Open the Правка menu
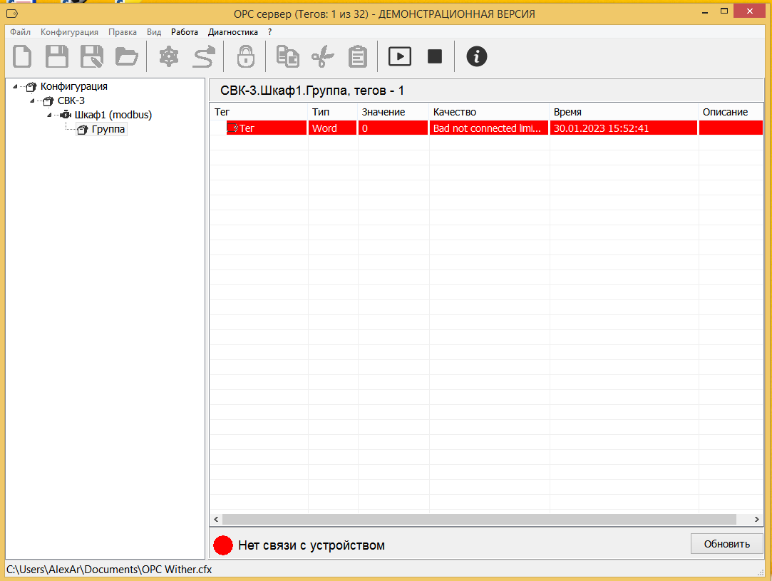 pyautogui.click(x=123, y=32)
